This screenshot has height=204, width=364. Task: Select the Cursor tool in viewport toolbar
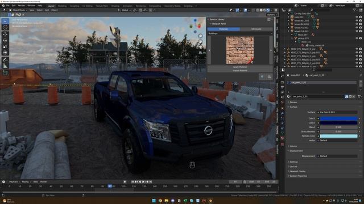[x=5, y=28]
